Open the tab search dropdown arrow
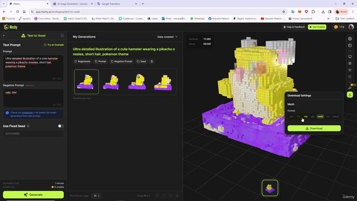This screenshot has width=357, height=201. pos(3,4)
